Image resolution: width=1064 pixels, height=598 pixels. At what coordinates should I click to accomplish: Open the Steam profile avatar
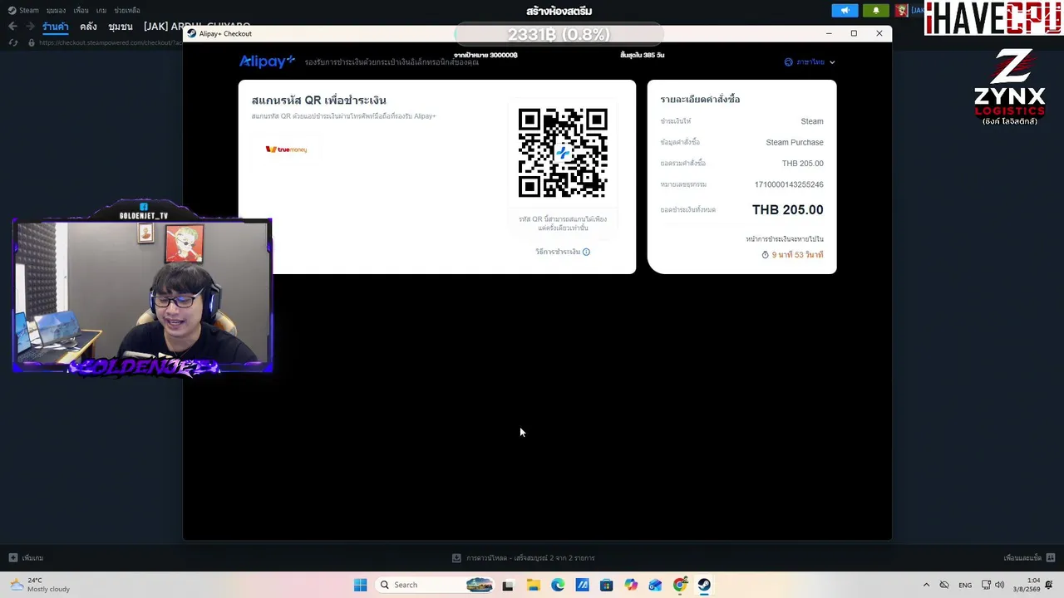pyautogui.click(x=901, y=11)
